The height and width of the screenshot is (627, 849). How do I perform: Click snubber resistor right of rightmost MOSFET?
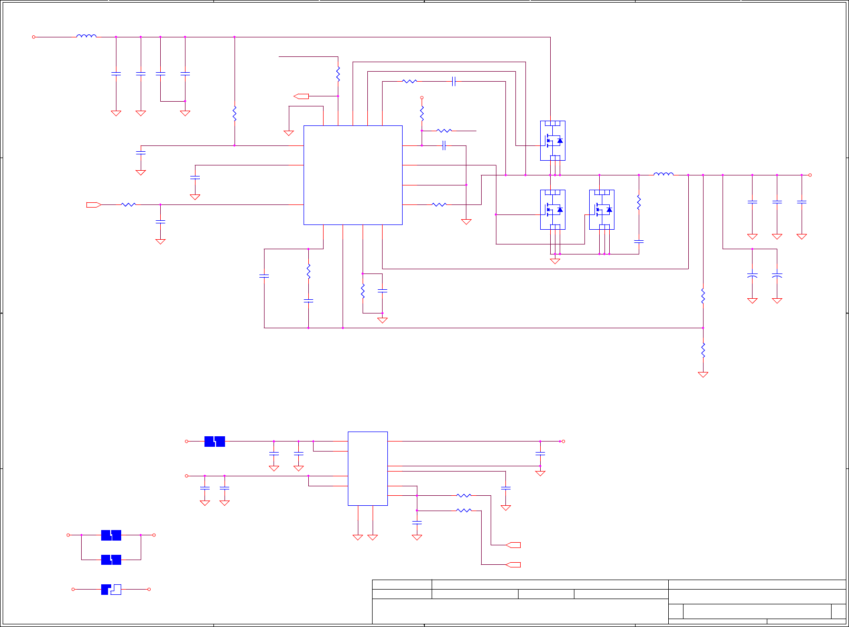point(639,202)
